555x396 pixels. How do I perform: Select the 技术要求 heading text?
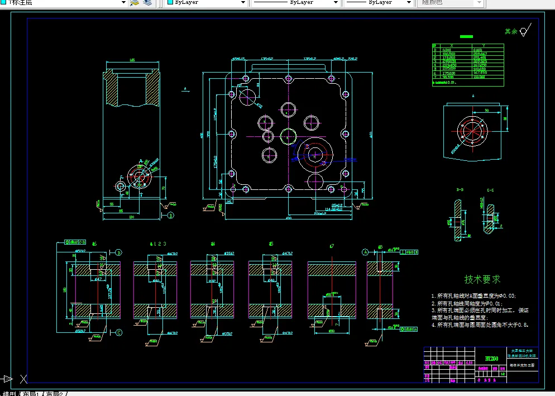tap(482, 279)
